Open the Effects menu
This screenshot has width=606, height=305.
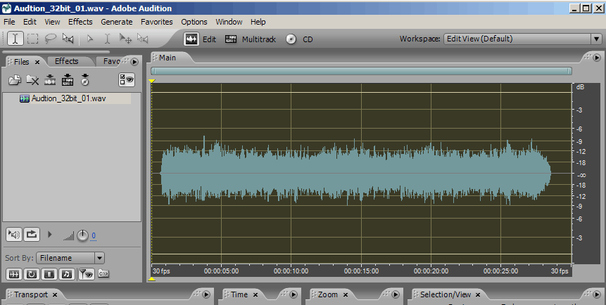80,22
